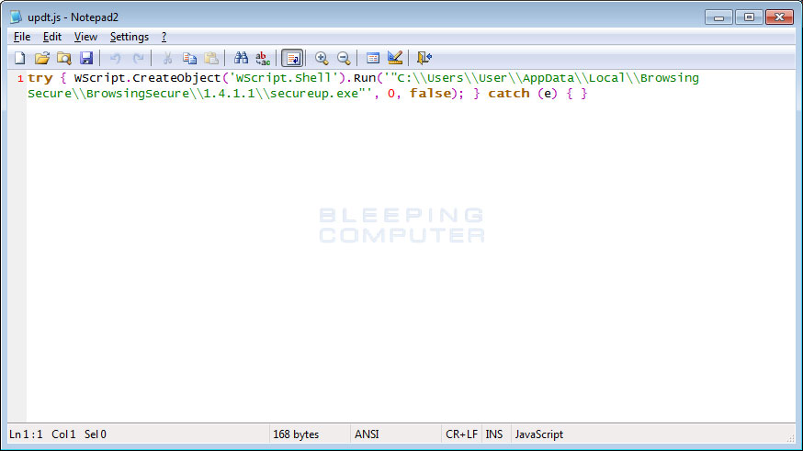
Task: Open Replace with the ab-ac icon
Action: click(263, 58)
